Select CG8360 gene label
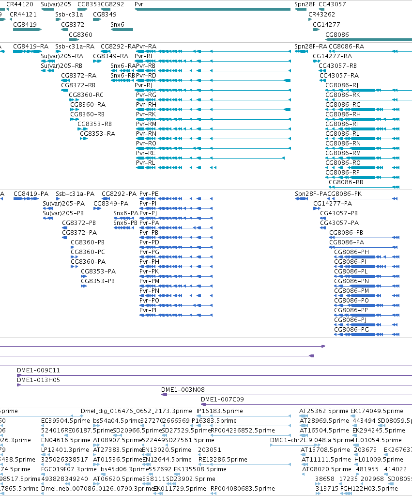This screenshot has height=496, width=412. click(80, 34)
